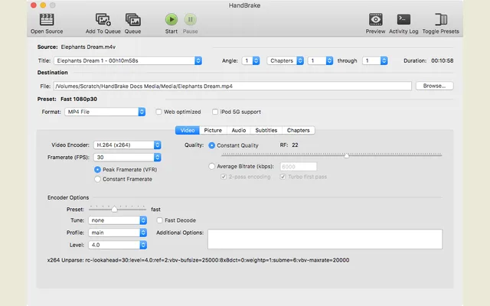490x306 pixels.
Task: Click the RF quality slider handle
Action: [347, 155]
